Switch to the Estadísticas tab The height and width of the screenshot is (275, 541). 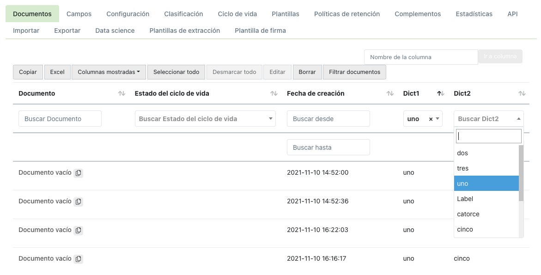(x=474, y=14)
